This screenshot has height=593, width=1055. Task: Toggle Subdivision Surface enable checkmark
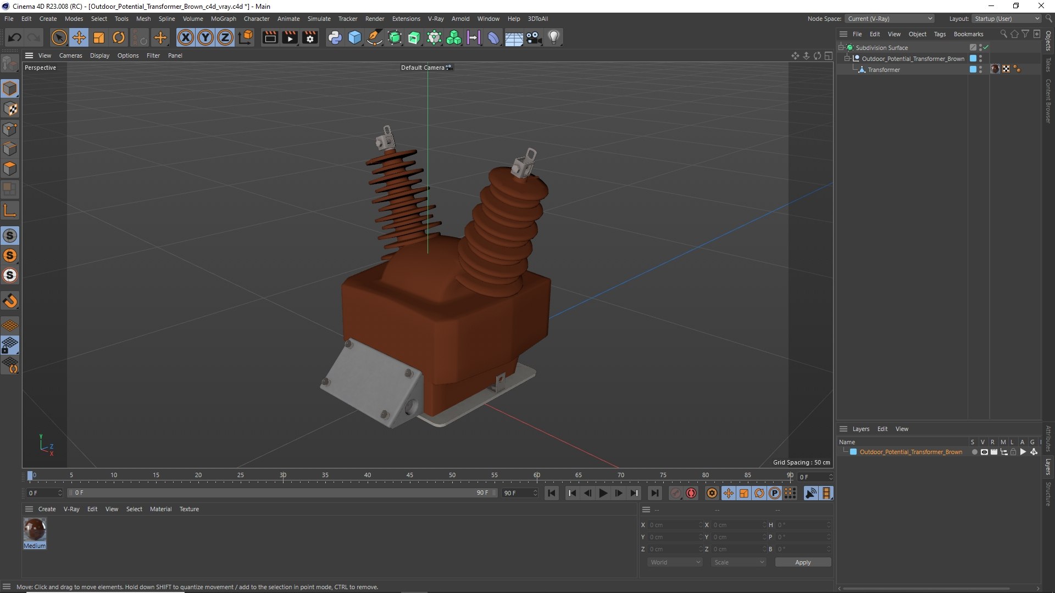(x=986, y=48)
